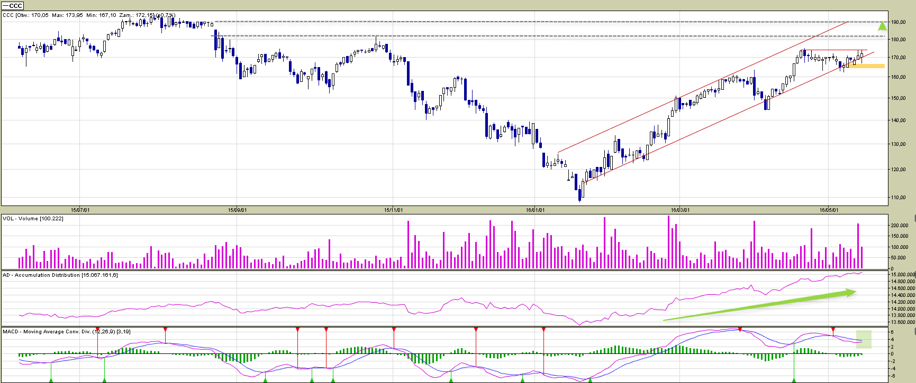Viewport: 916px width, 383px height.
Task: Click the 15/07/01 date axis label
Action: [x=80, y=210]
